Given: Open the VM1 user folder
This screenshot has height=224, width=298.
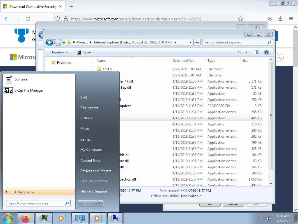Looking at the screenshot, I should pyautogui.click(x=84, y=98).
